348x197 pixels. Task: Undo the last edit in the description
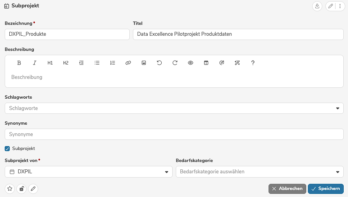159,63
